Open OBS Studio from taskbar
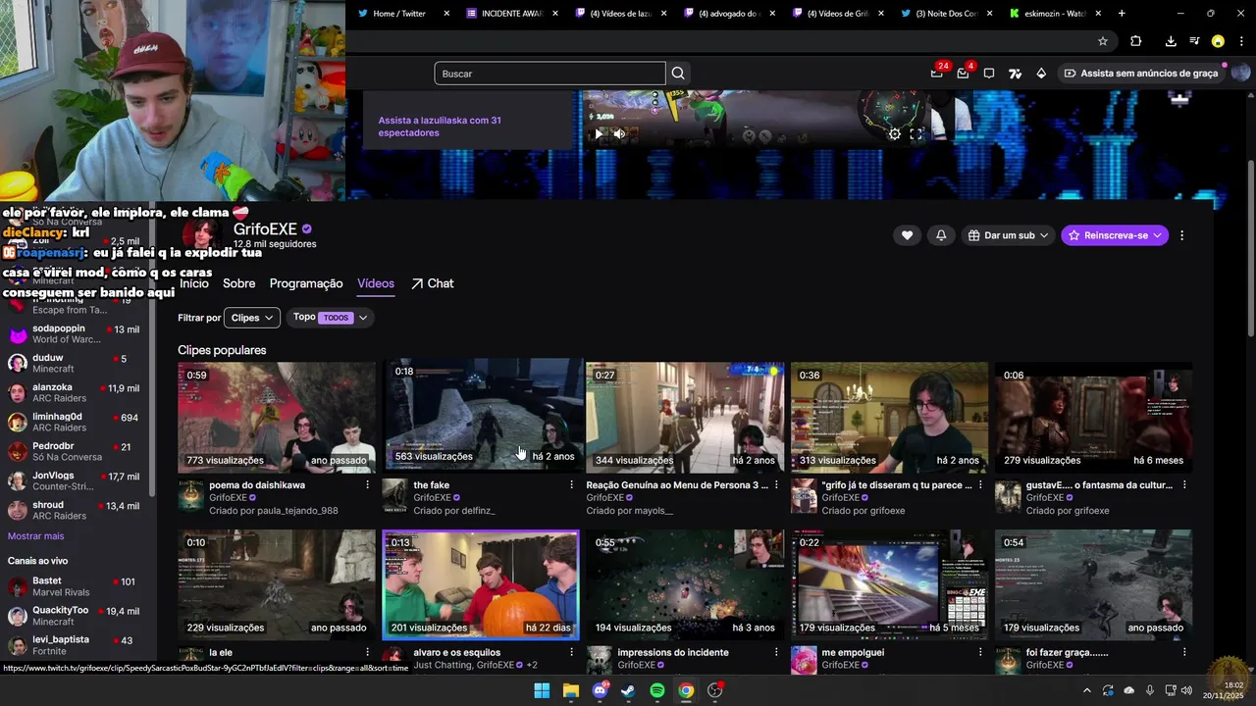The width and height of the screenshot is (1256, 706). tap(714, 690)
